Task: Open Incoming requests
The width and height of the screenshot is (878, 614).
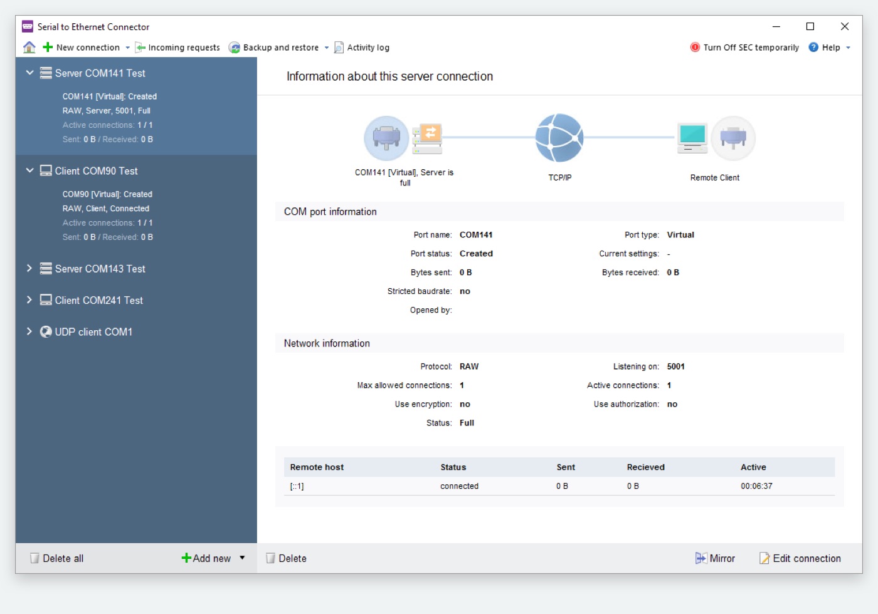Action: click(177, 48)
